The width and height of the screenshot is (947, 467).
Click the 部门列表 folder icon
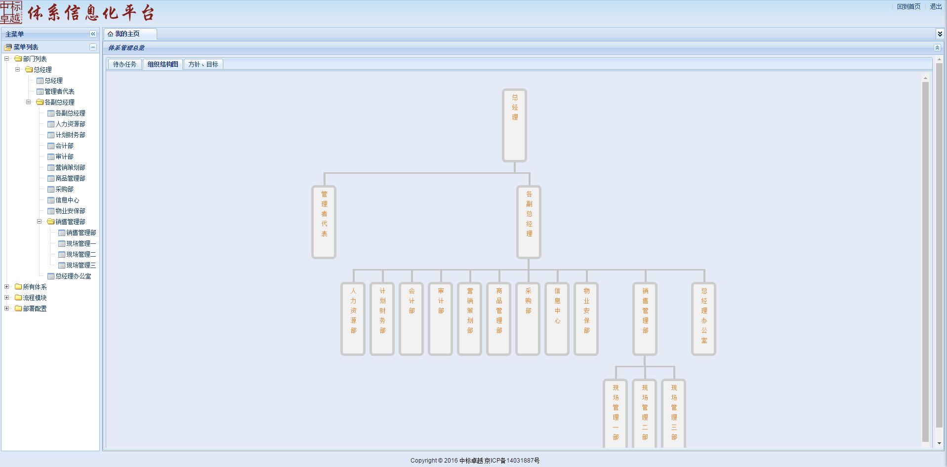pyautogui.click(x=18, y=59)
